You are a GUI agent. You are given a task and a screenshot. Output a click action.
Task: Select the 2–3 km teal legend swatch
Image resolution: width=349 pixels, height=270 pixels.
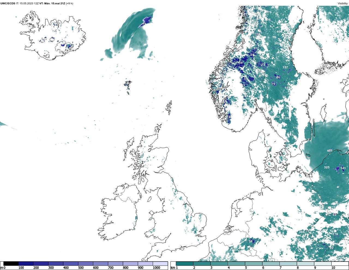pos(202,264)
